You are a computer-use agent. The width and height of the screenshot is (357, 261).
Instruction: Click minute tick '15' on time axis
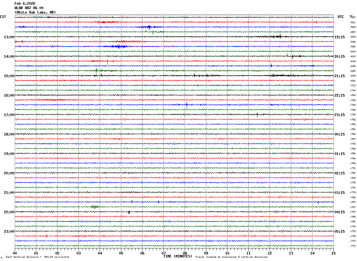(333, 253)
